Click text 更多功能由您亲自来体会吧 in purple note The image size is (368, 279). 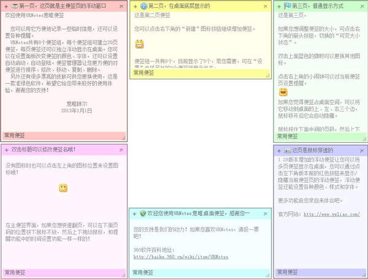coord(310,201)
